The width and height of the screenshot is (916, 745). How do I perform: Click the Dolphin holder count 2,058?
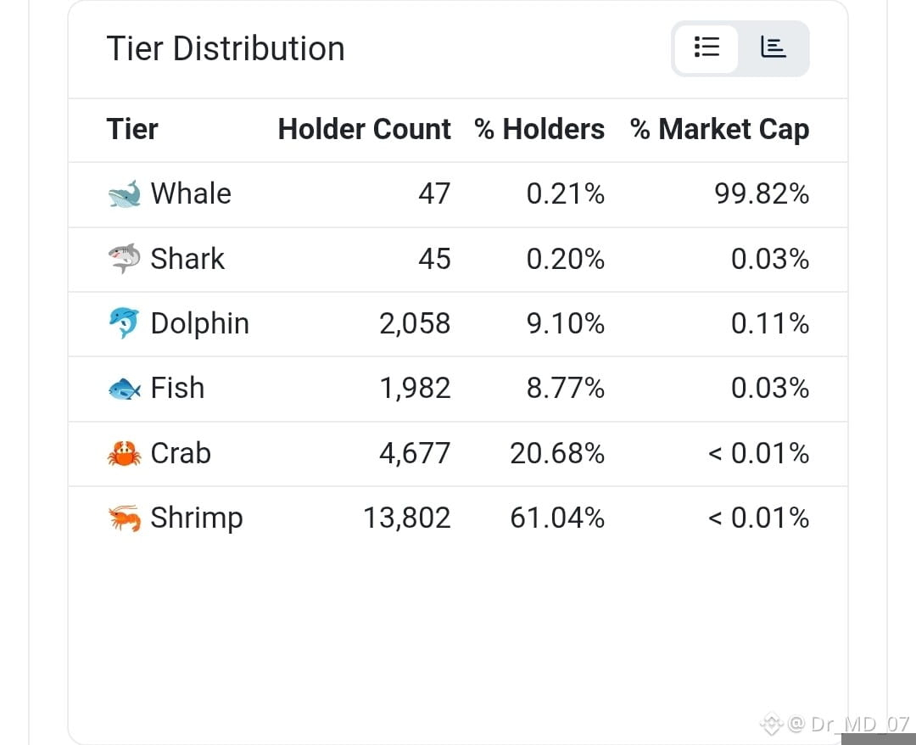pos(415,323)
